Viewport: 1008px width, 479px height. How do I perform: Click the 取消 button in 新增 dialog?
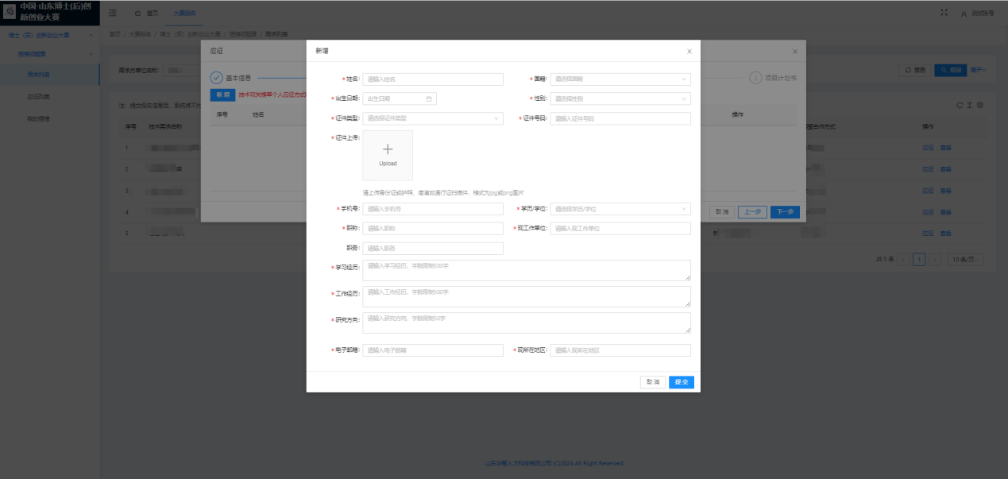(653, 382)
